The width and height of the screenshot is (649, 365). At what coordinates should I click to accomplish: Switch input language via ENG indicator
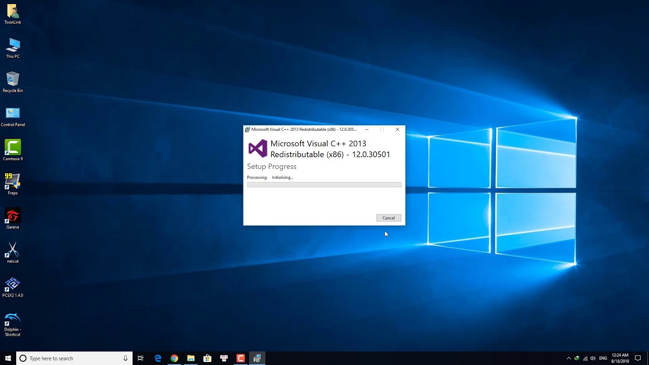point(603,358)
